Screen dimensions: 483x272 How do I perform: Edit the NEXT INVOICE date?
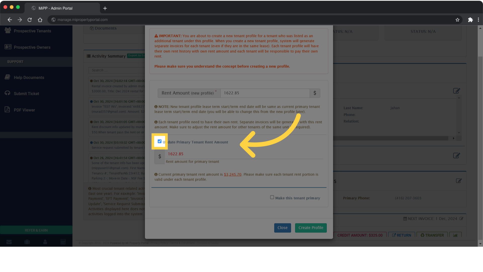coord(461,219)
